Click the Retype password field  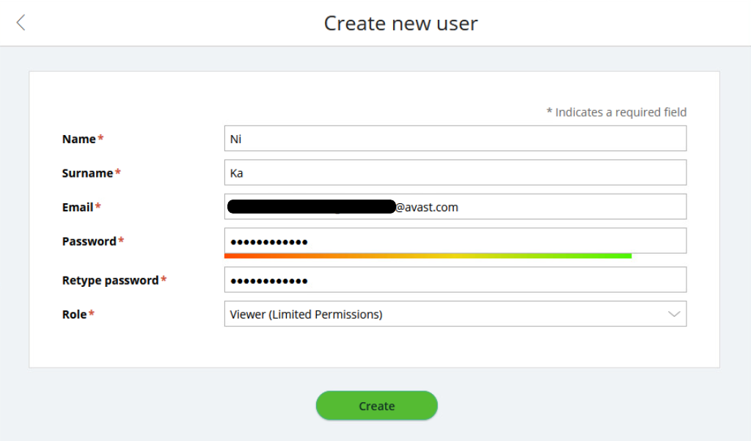point(455,279)
